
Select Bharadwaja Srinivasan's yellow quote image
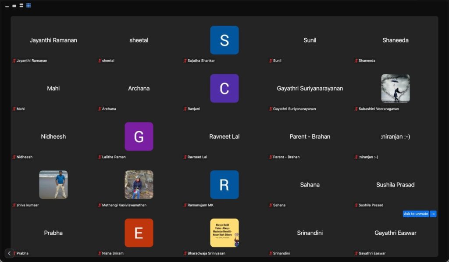[224, 233]
